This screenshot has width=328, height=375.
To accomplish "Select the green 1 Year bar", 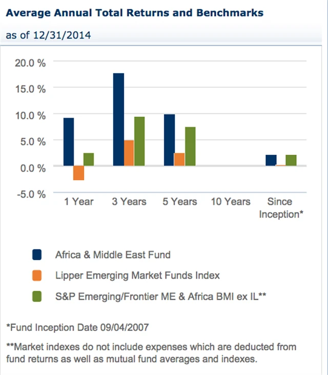I will 89,159.
